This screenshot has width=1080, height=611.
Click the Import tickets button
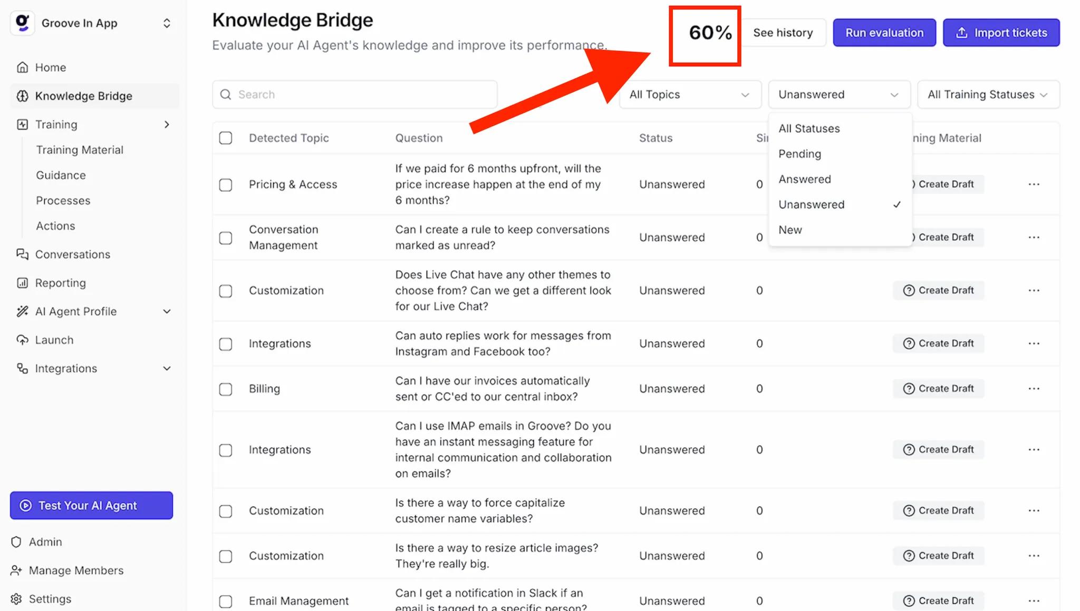1001,33
